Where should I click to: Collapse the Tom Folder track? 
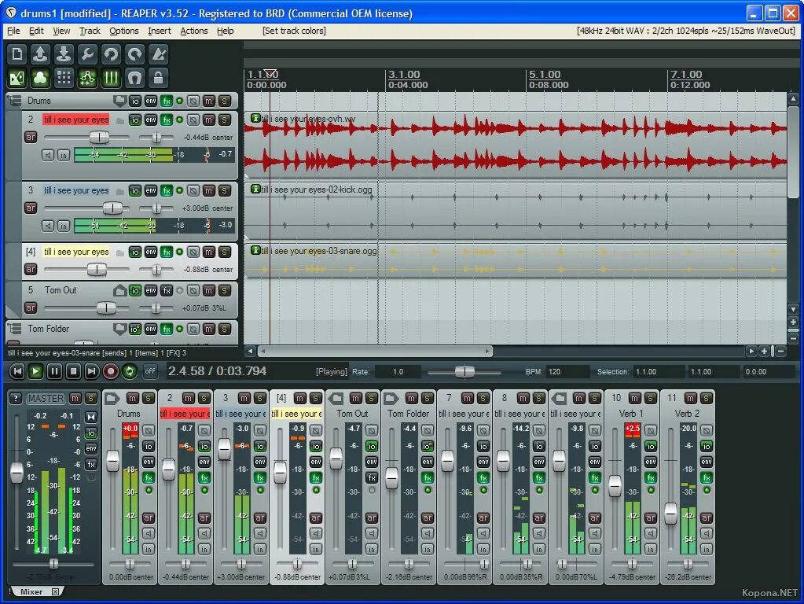[120, 329]
